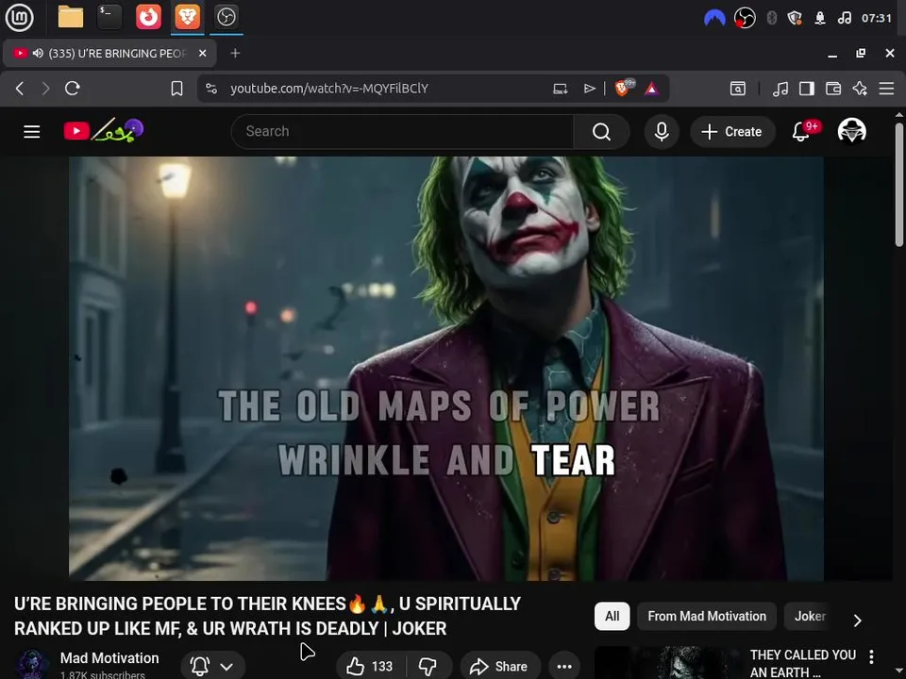Open YouTube guide hamburger menu
This screenshot has width=906, height=679.
coord(32,132)
